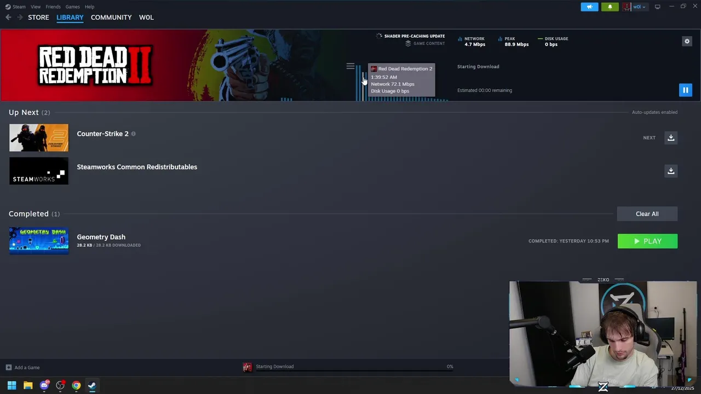This screenshot has width=701, height=394.
Task: Click the Auto-updates enabled text
Action: coord(654,112)
